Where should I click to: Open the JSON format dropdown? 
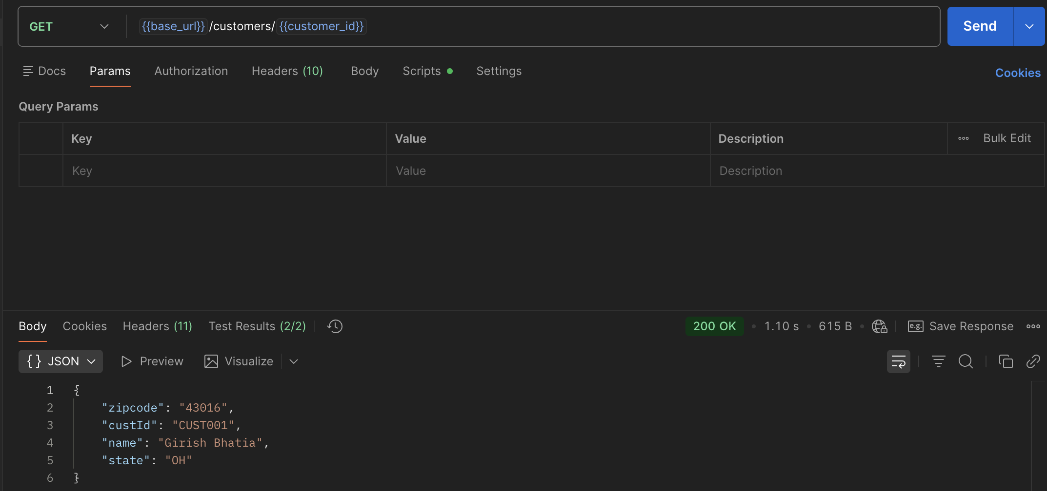(60, 361)
